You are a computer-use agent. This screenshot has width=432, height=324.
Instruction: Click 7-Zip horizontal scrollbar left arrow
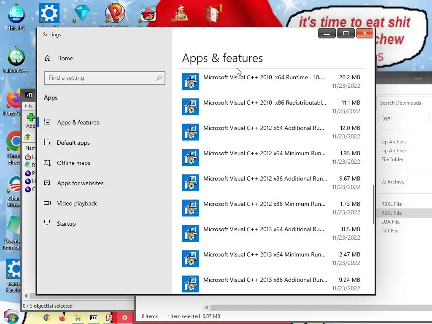26,296
